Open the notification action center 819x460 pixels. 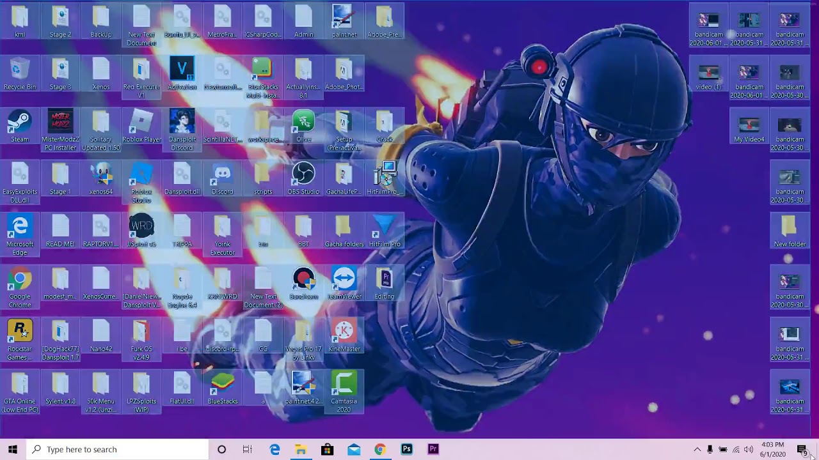802,450
